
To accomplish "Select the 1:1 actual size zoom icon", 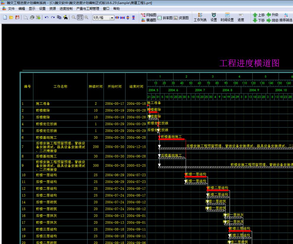I will pyautogui.click(x=79, y=17).
